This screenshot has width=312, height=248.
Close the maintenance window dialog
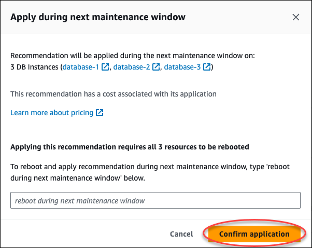tap(296, 17)
